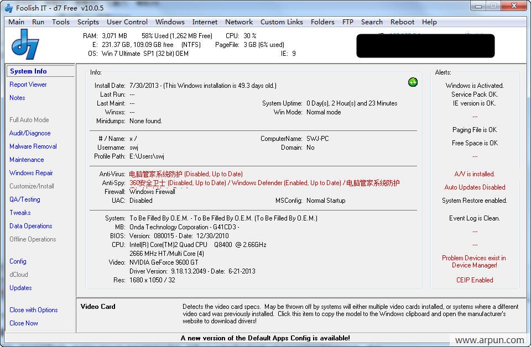Screen dimensions: 531x347
Task: Click the A/V is installed alert
Action: click(475, 174)
